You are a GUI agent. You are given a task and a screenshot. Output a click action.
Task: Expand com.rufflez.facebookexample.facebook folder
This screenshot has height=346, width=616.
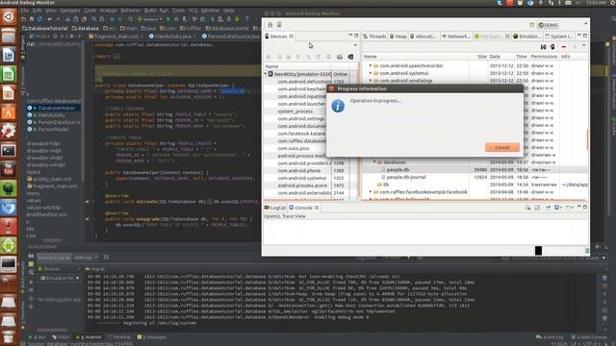click(370, 192)
